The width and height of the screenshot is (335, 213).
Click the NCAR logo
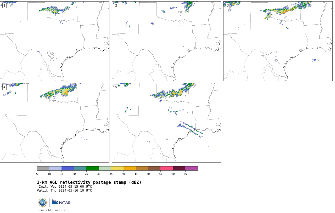coord(61,202)
